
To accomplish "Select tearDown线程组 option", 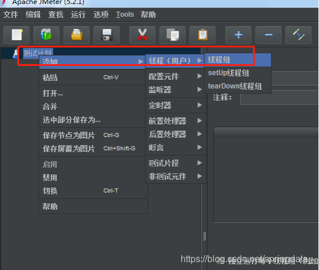I will click(x=237, y=86).
